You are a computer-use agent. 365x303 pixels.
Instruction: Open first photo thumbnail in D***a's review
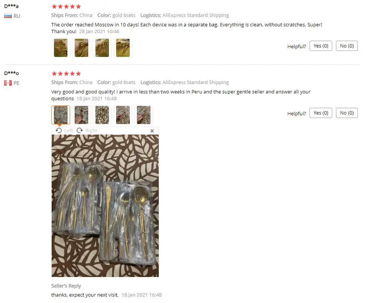pos(61,48)
